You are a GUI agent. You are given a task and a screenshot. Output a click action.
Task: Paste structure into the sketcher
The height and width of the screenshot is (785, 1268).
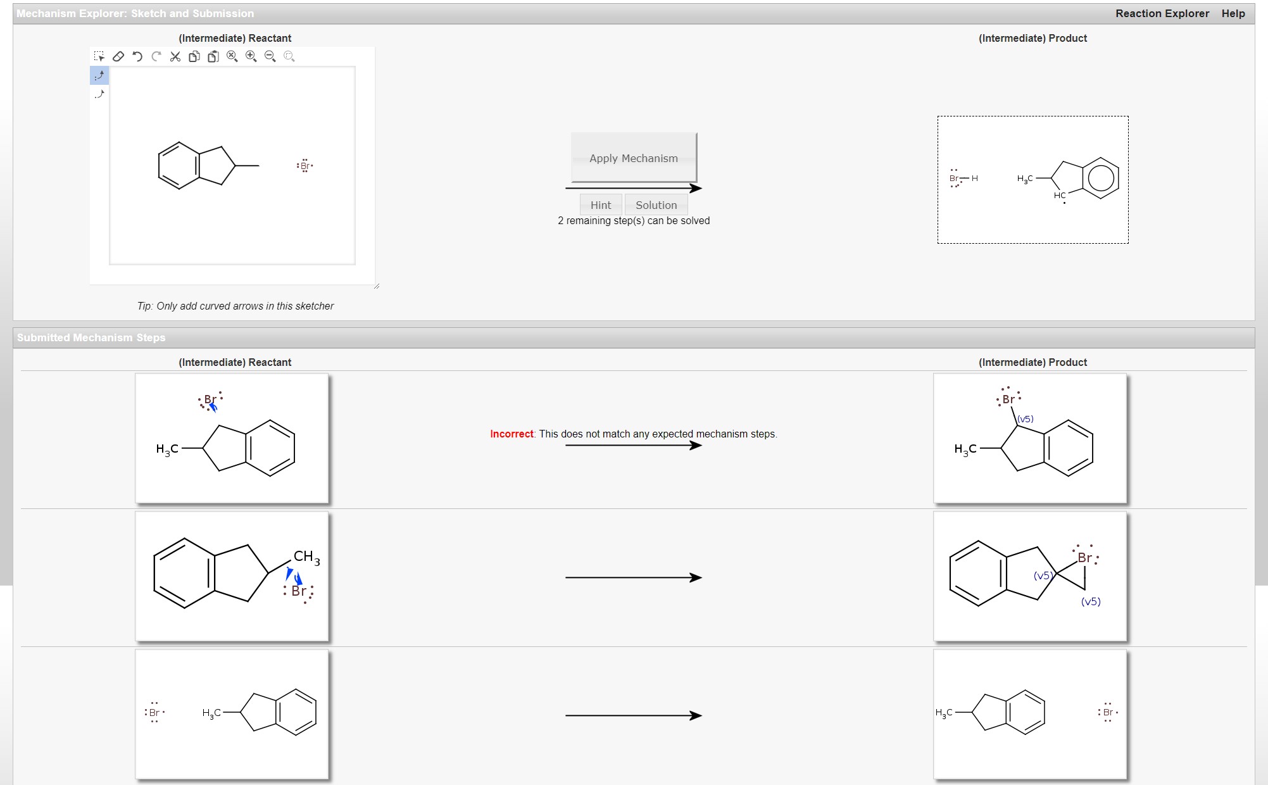tap(212, 56)
